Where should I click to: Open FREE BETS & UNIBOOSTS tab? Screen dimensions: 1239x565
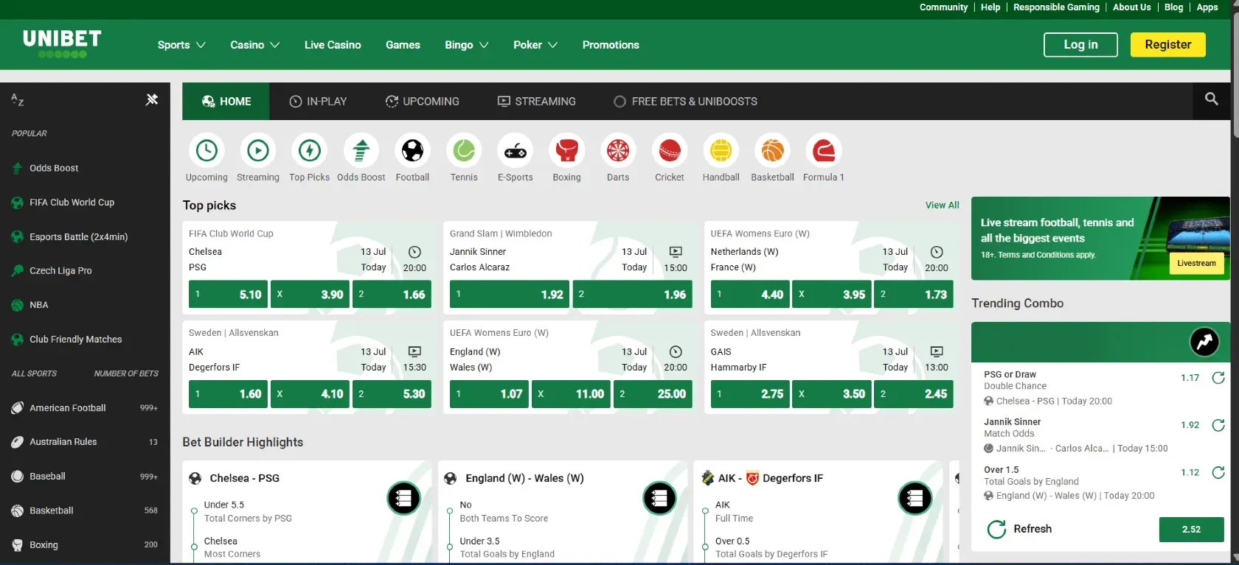(x=685, y=101)
